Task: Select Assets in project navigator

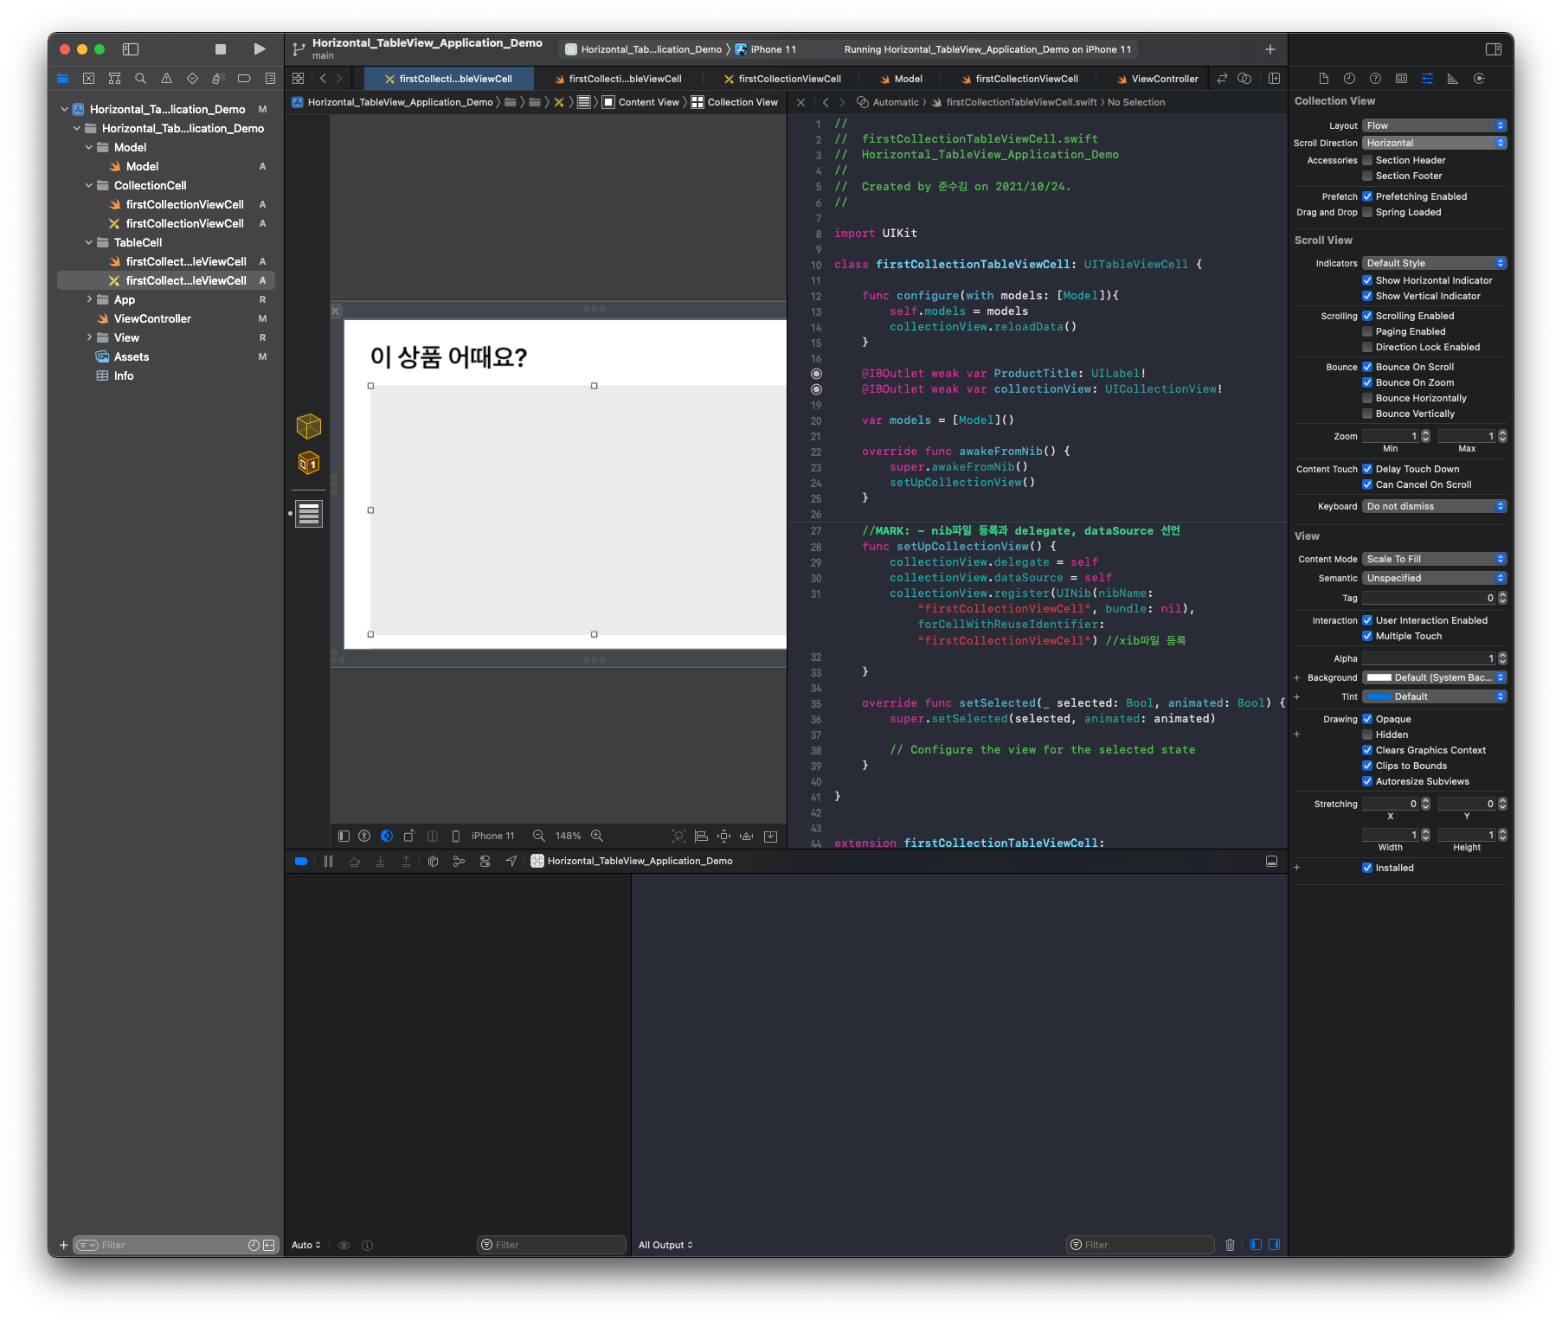Action: click(132, 356)
